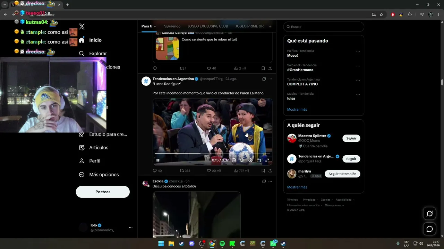Viewport: 444px width, 249px height.
Task: Pause the Paren La Mano video
Action: [x=158, y=160]
